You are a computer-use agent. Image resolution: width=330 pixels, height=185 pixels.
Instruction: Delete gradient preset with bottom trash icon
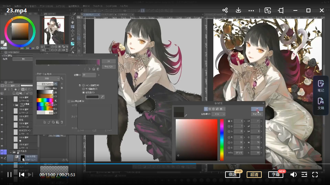[62, 122]
